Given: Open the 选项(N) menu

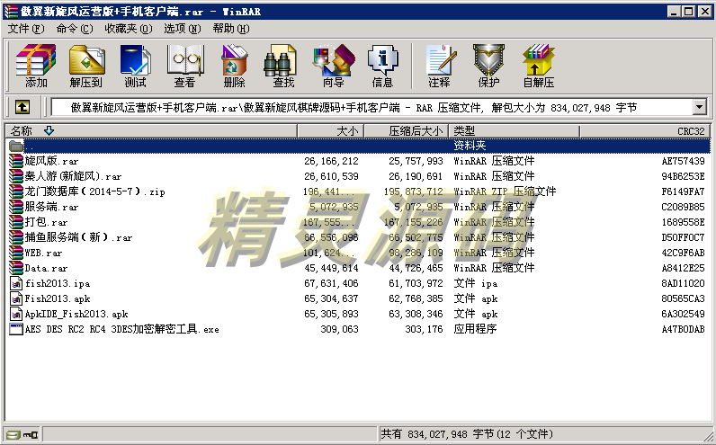Looking at the screenshot, I should tap(183, 29).
